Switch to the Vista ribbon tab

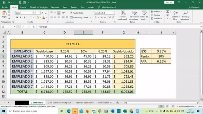(82, 7)
